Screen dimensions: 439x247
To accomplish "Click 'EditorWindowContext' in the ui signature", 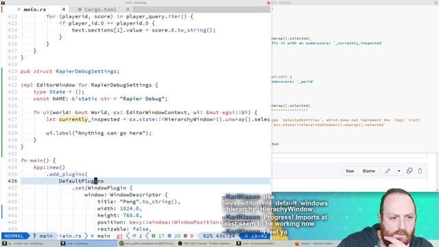I will (x=156, y=113).
